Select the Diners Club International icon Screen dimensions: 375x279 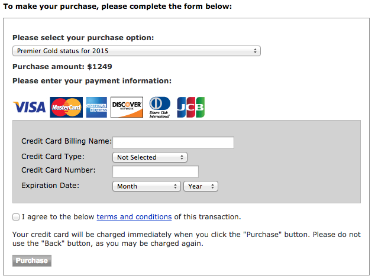pos(159,107)
